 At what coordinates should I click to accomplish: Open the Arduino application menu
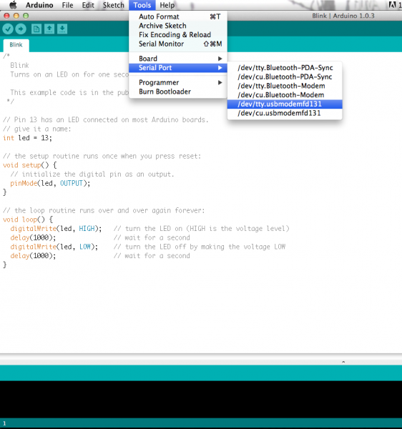(x=39, y=5)
